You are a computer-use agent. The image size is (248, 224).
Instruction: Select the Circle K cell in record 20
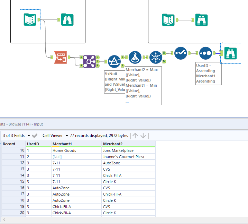(129, 213)
